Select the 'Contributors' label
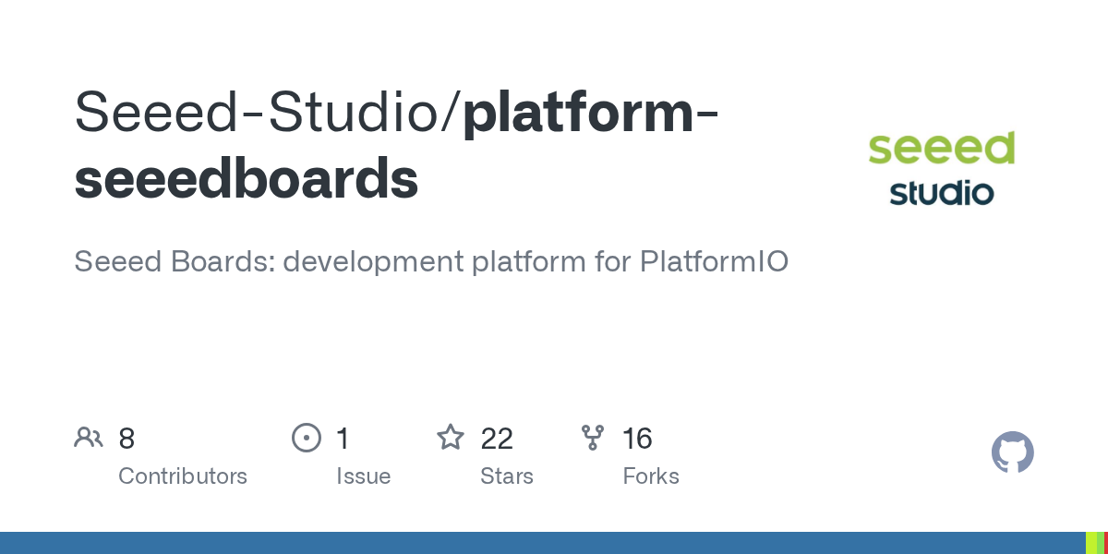This screenshot has width=1108, height=554. [183, 476]
